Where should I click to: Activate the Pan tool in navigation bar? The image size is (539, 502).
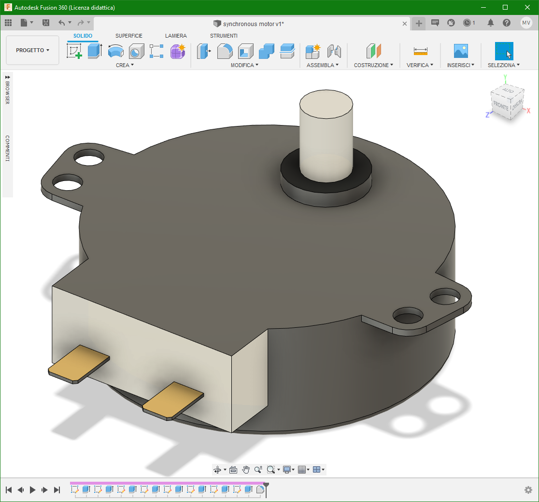tap(245, 469)
